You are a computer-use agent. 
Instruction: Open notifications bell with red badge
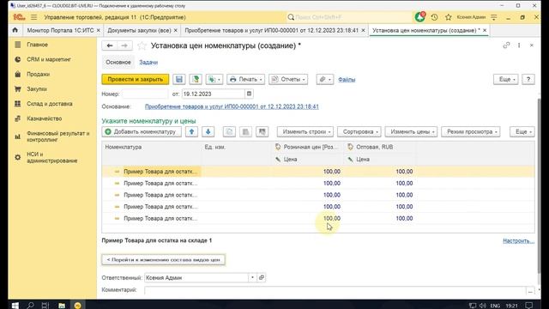tap(419, 17)
